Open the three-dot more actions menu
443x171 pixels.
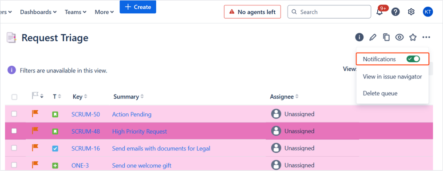tap(426, 37)
